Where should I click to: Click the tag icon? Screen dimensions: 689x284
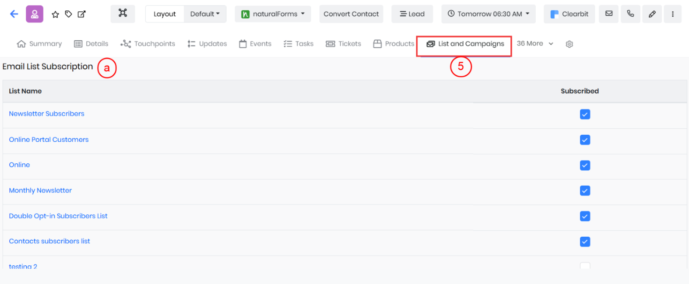68,15
